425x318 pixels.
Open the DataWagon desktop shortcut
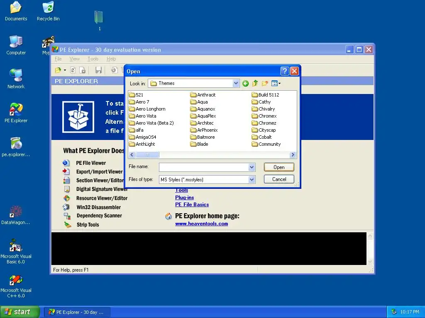(15, 215)
